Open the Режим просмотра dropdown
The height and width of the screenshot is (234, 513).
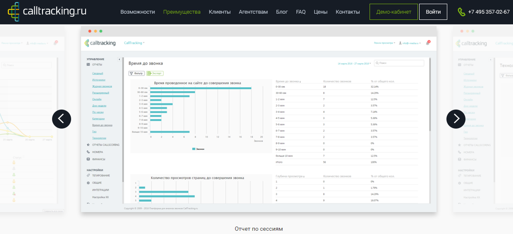click(384, 43)
